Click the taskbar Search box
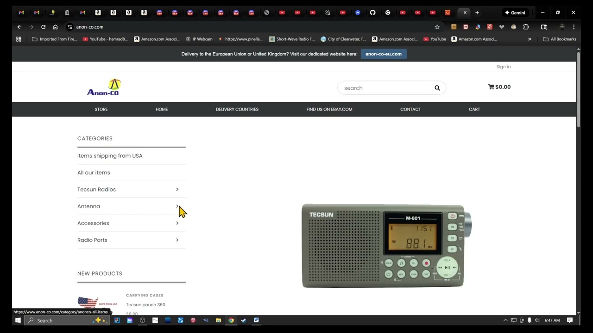The image size is (593, 333). [67, 320]
